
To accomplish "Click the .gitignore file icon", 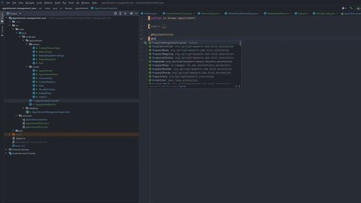I will coord(14,138).
